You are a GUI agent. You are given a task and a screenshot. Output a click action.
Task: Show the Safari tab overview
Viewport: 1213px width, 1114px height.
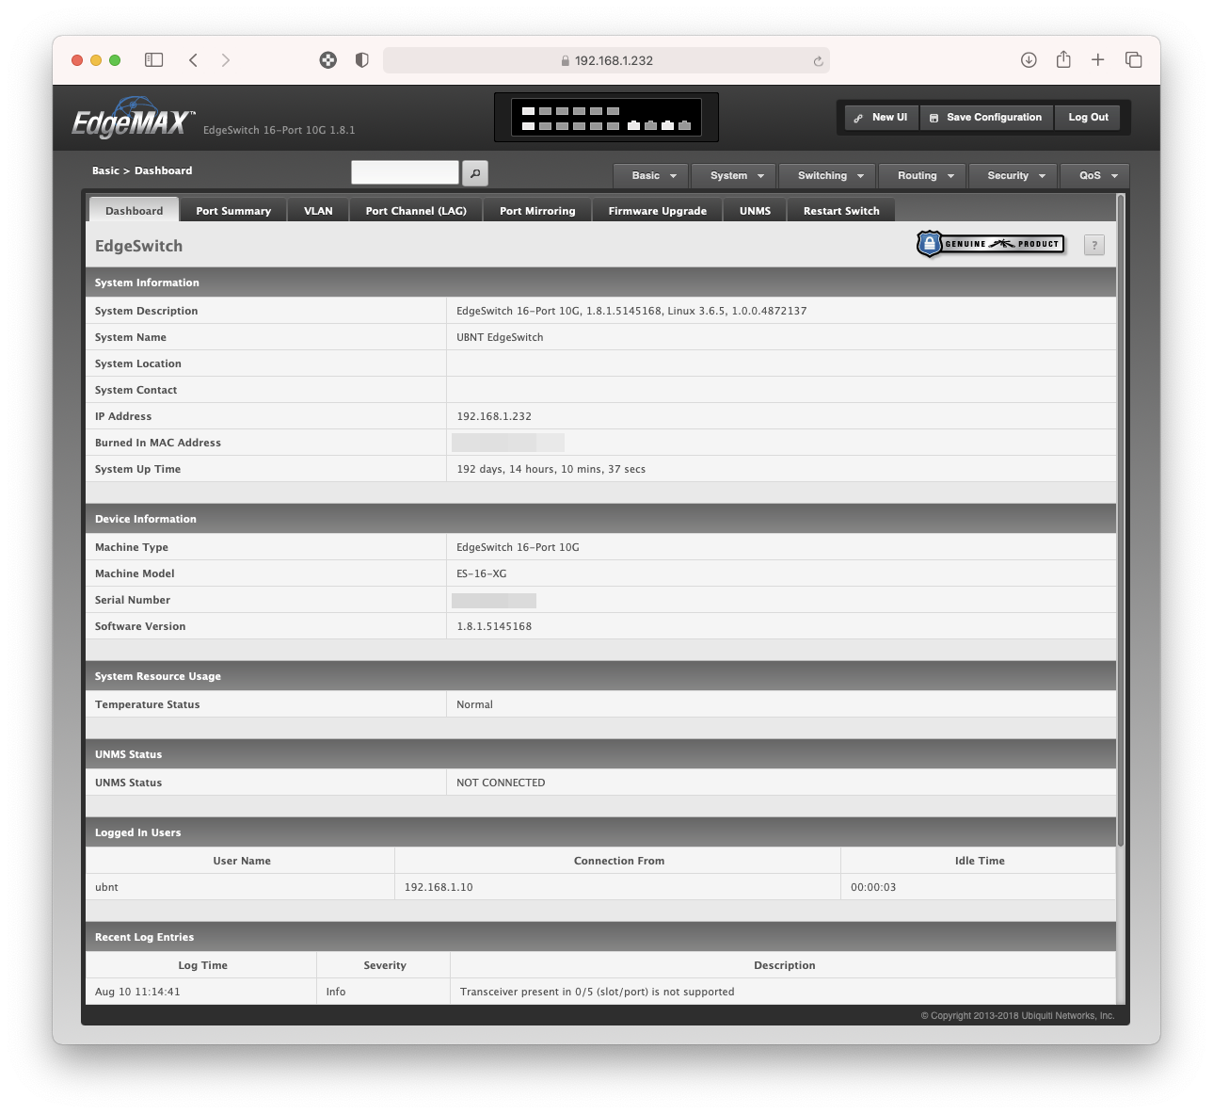(1134, 60)
